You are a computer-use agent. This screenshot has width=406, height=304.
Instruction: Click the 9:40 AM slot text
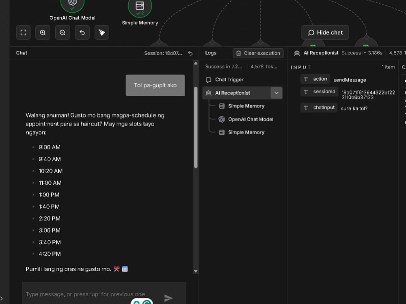50,159
